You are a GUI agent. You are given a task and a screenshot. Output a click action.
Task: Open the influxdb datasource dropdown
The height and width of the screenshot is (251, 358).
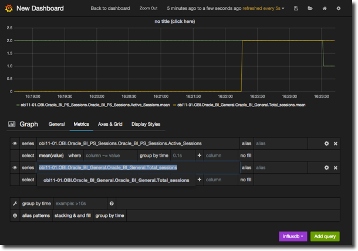(292, 236)
